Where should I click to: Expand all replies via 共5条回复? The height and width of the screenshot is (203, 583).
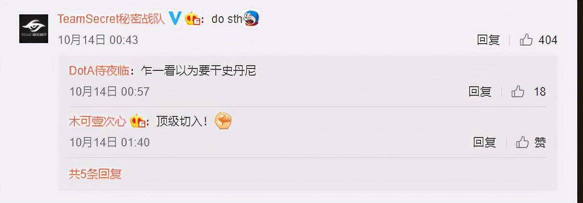coord(95,174)
